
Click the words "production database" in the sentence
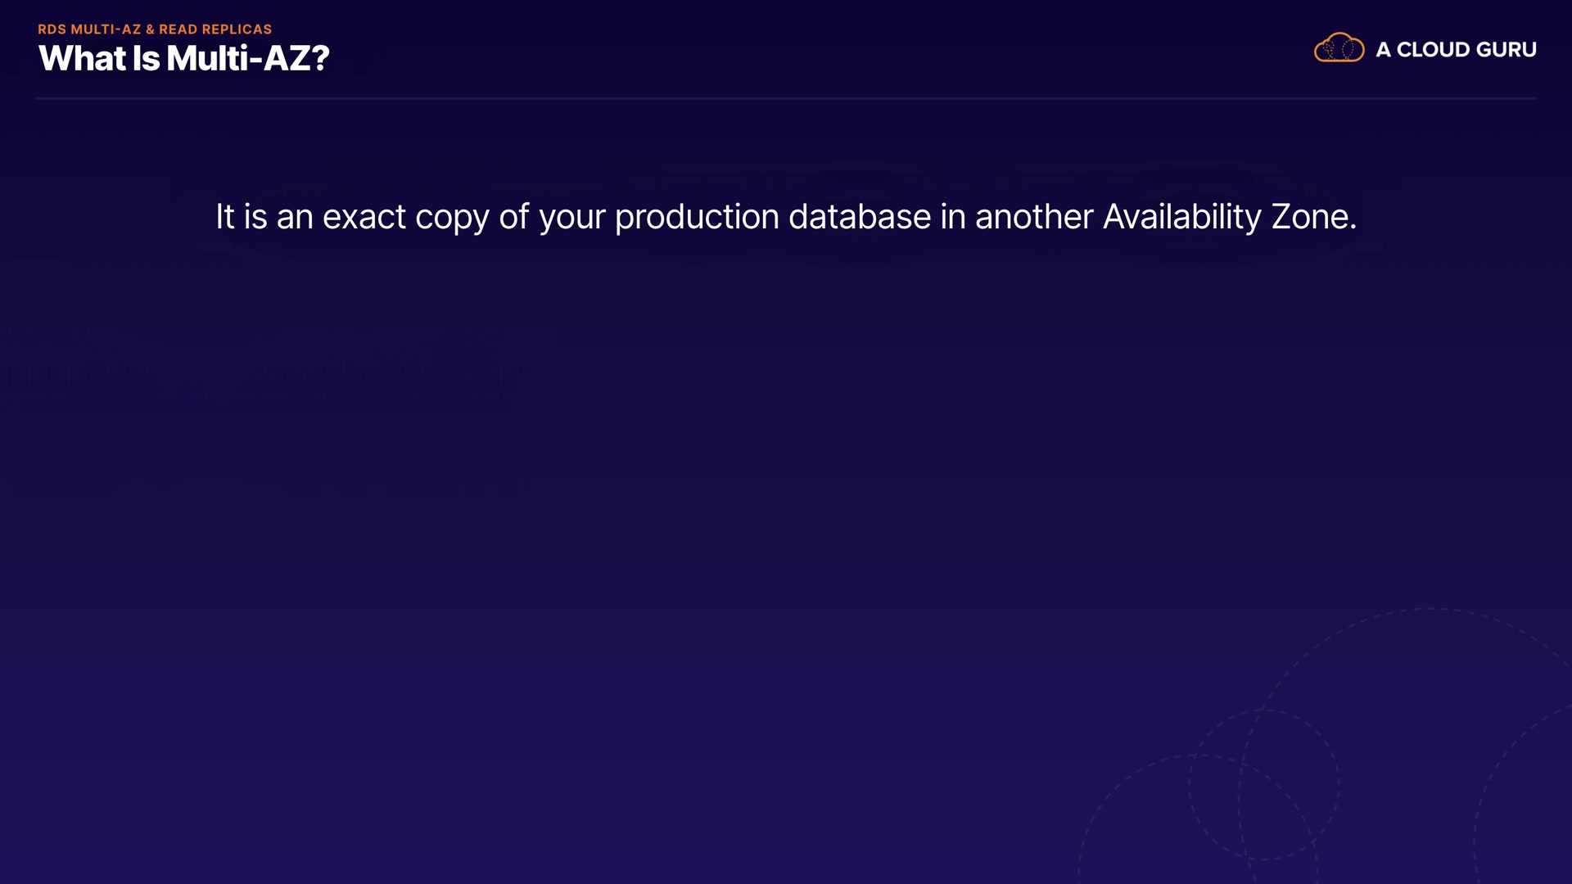(772, 217)
